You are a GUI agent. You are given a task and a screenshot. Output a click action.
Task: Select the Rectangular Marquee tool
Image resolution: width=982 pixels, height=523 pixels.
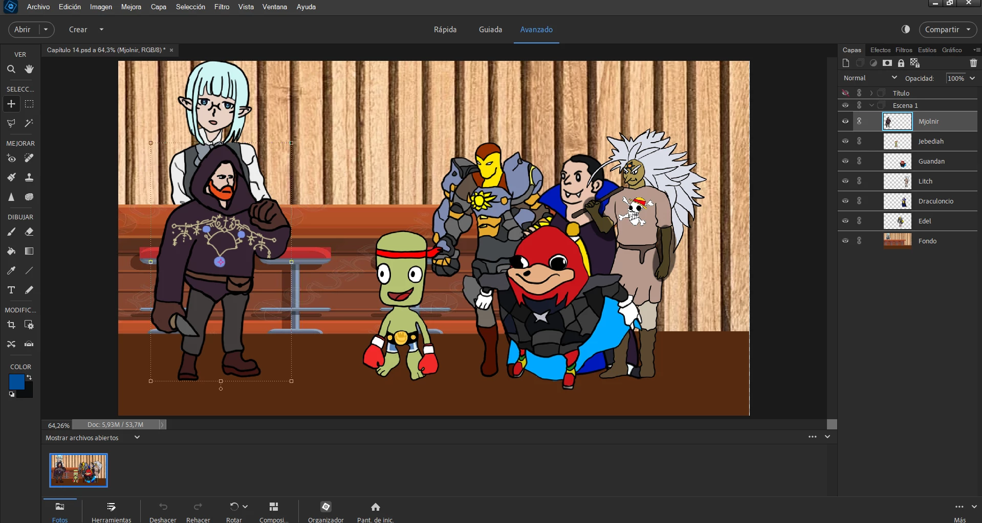click(29, 104)
